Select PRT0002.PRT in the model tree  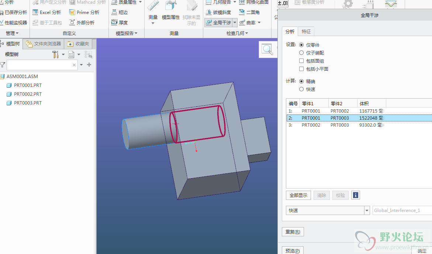[28, 94]
